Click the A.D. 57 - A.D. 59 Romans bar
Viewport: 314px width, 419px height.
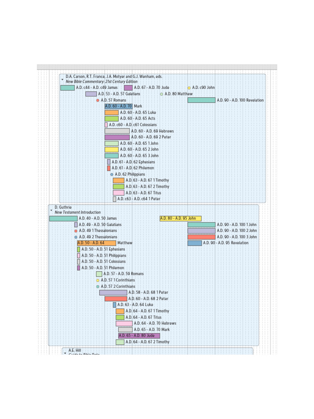point(99,274)
